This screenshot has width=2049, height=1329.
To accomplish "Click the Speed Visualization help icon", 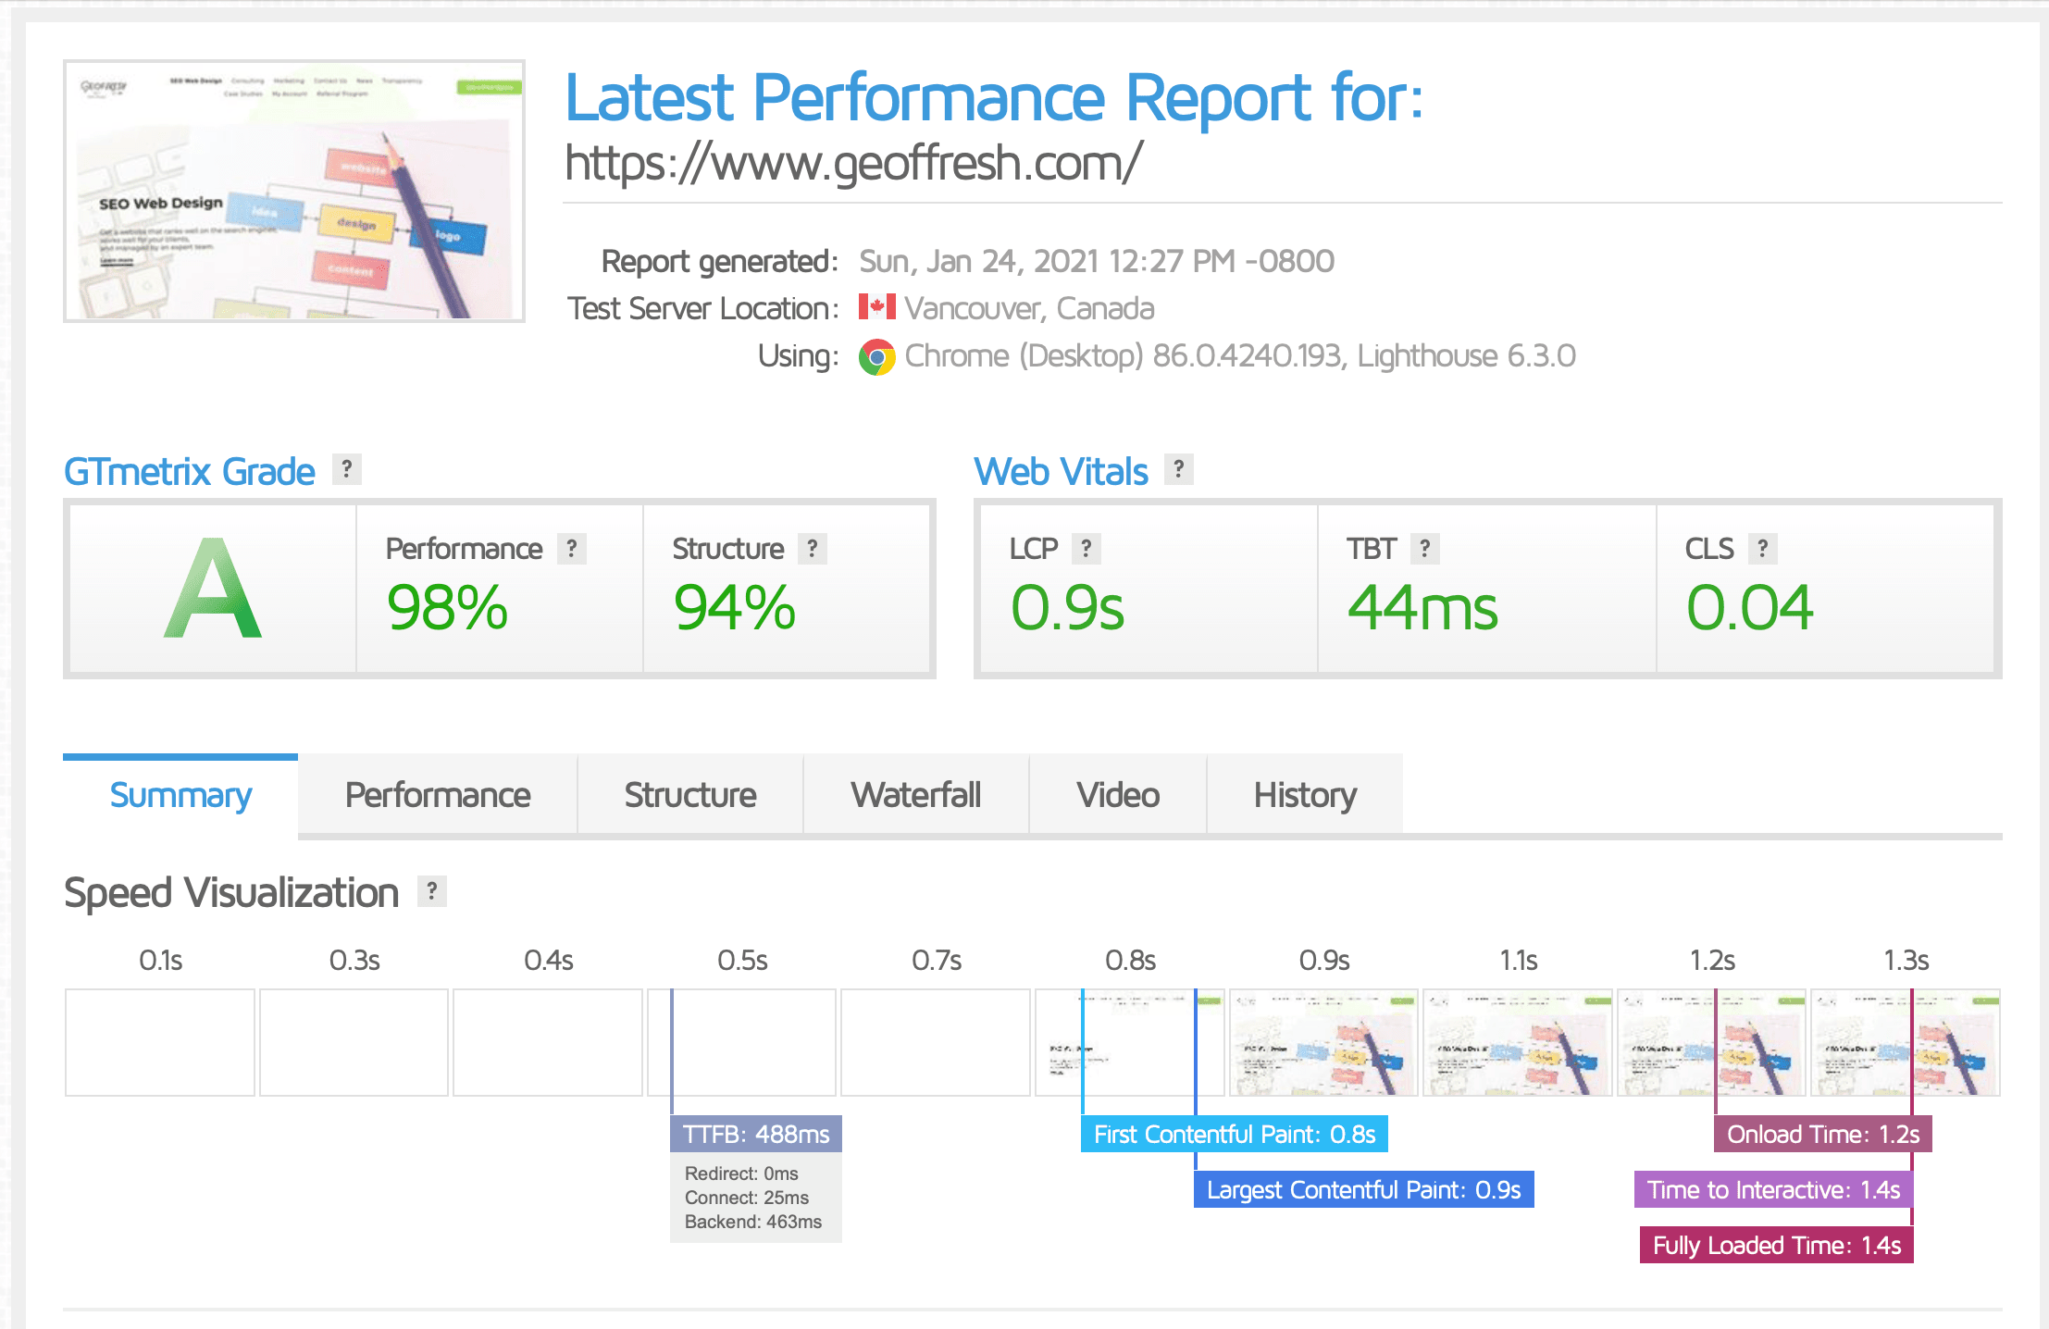I will click(x=431, y=891).
